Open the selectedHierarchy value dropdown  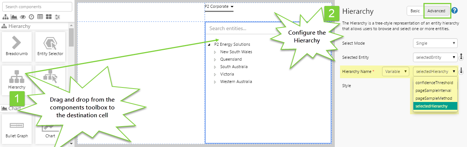coord(435,71)
